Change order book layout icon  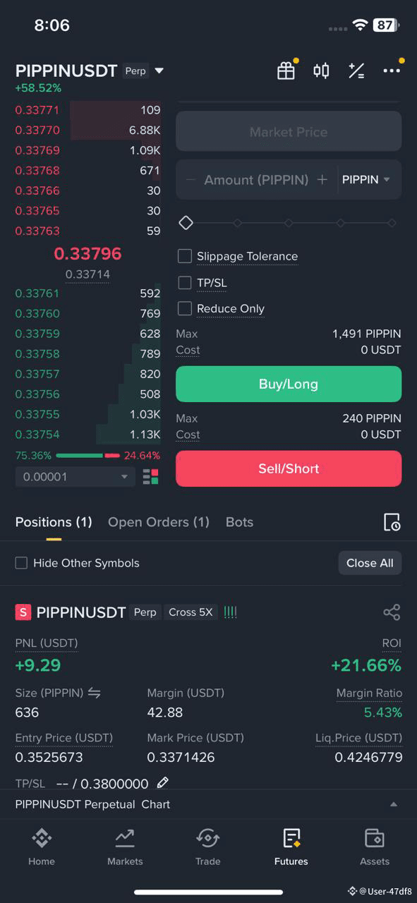[x=150, y=477]
